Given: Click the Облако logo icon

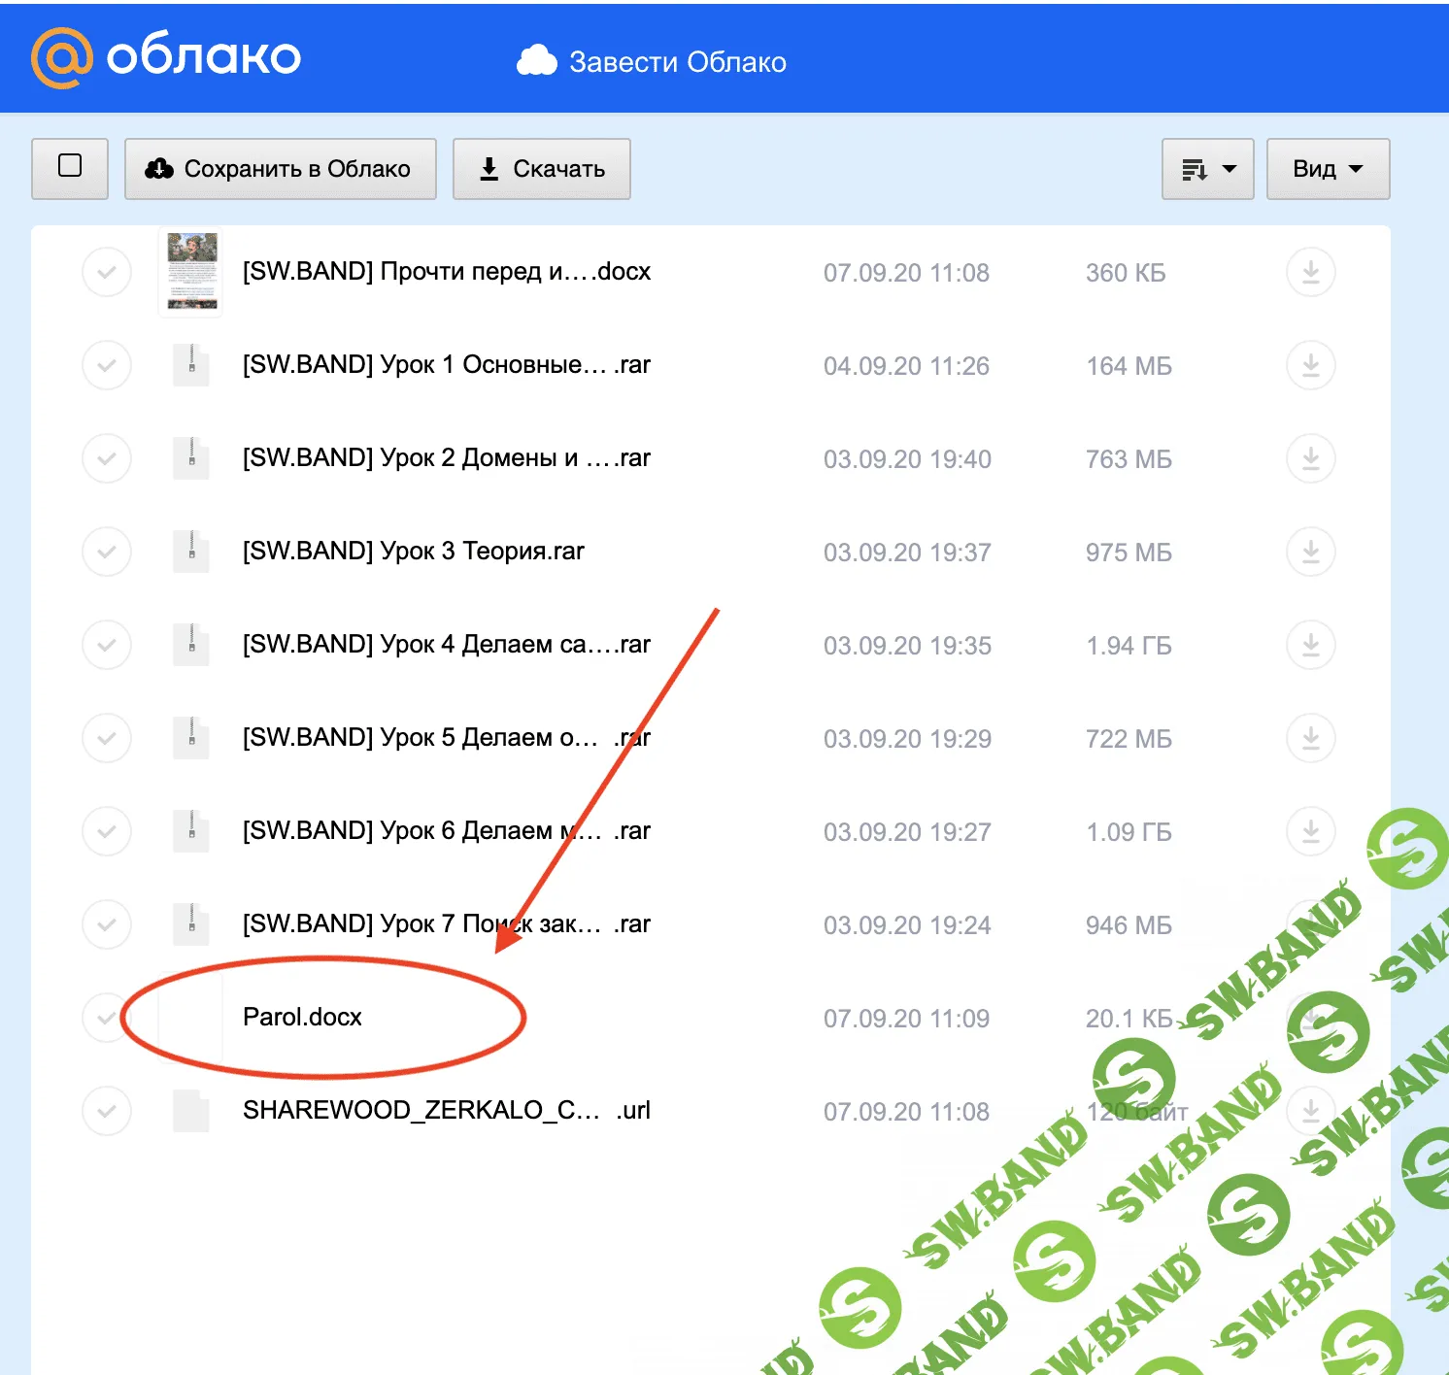Looking at the screenshot, I should click(62, 57).
